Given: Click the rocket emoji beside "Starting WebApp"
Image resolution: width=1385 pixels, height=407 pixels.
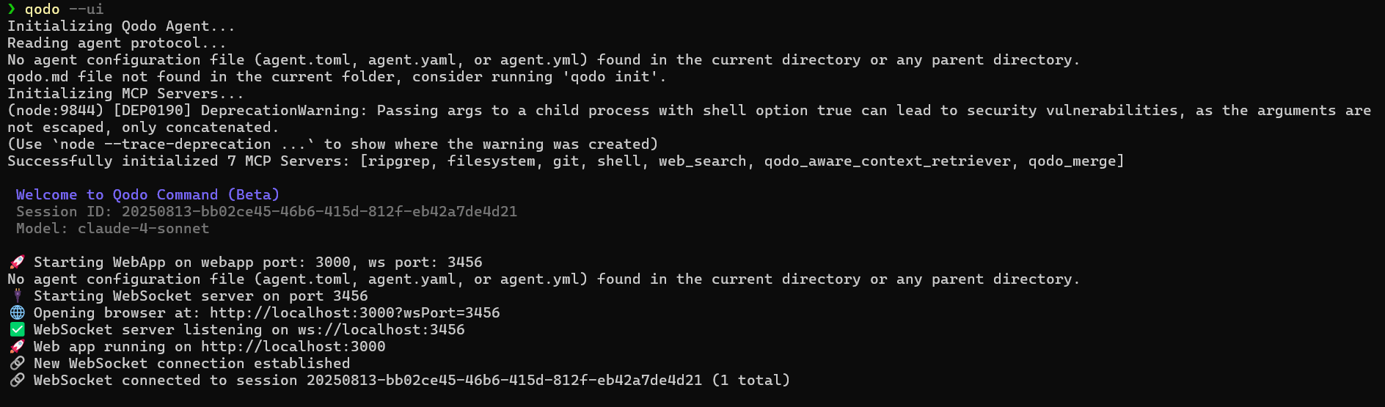Looking at the screenshot, I should (17, 263).
